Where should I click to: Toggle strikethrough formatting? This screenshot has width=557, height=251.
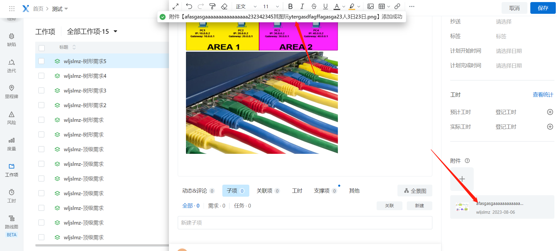click(314, 6)
